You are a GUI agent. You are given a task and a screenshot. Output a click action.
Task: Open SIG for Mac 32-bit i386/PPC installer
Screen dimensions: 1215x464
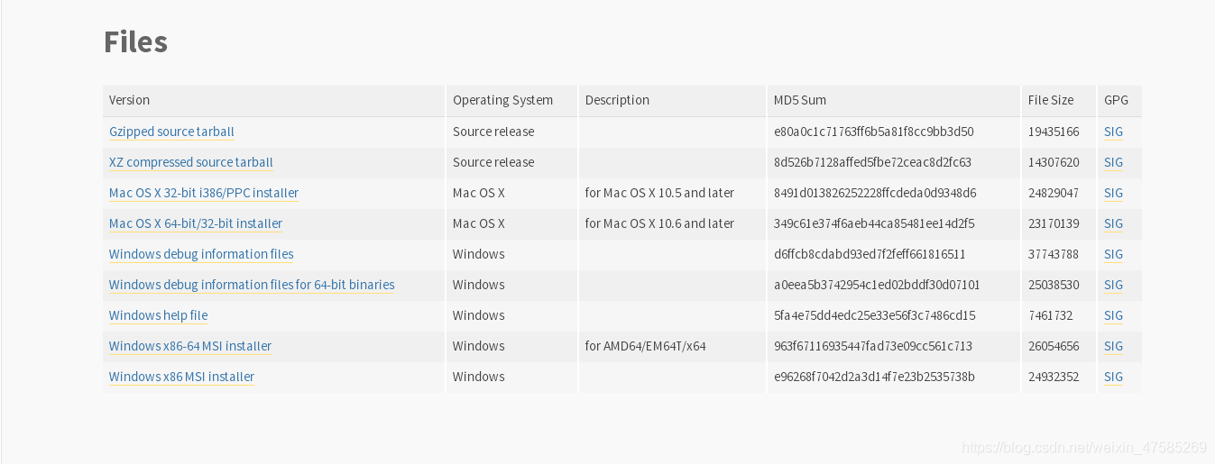point(1113,193)
